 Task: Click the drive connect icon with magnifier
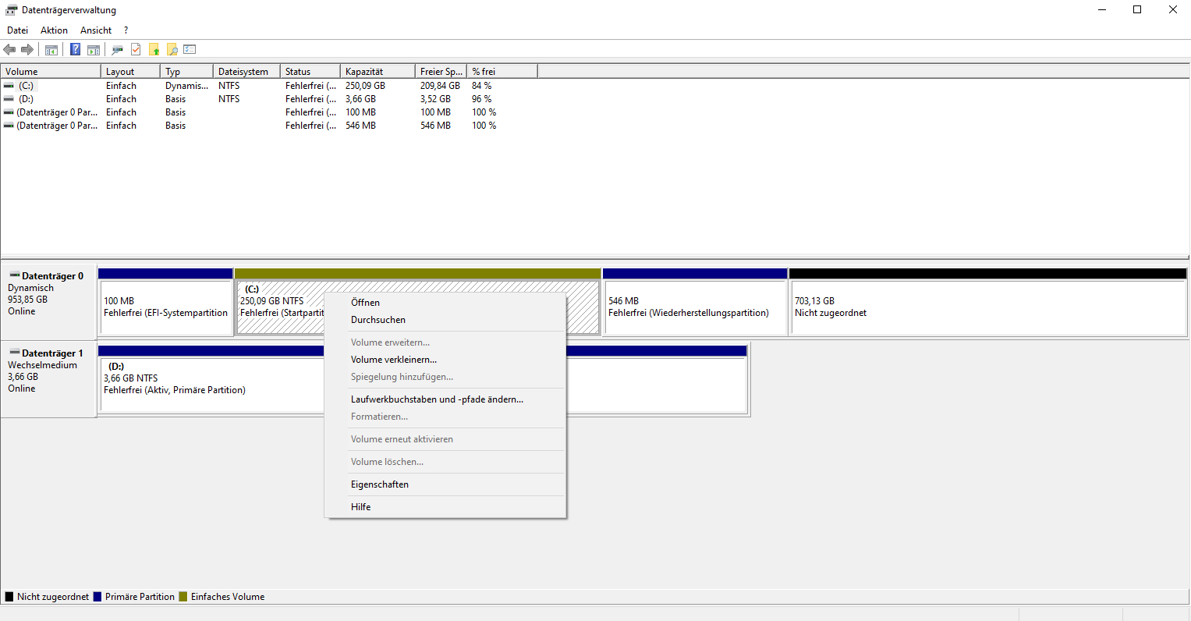click(x=118, y=50)
